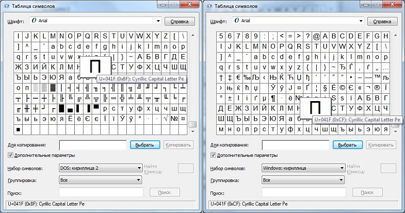The width and height of the screenshot is (405, 213).
Task: Select the '█' full block character in left window
Action: [61, 108]
